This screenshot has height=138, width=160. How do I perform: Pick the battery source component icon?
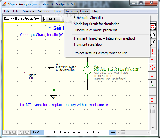pyautogui.click(x=152, y=76)
